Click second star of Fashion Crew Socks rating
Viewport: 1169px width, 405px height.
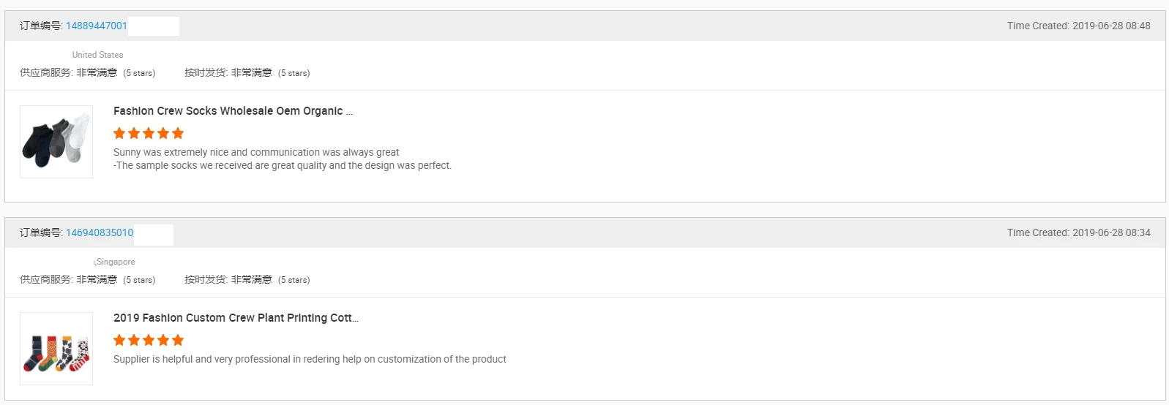click(134, 133)
